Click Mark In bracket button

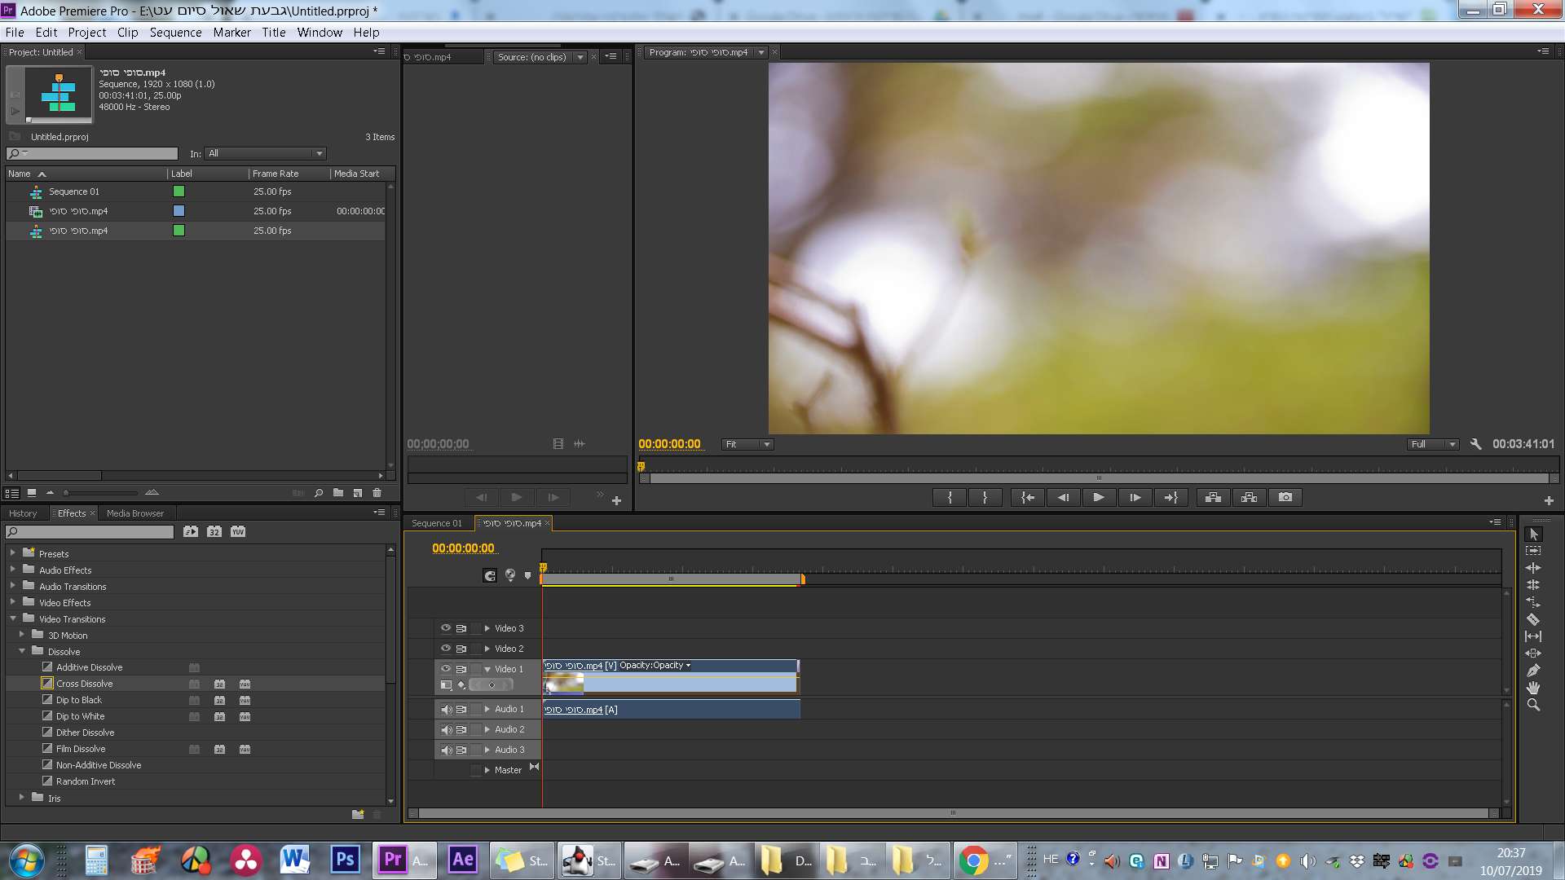click(950, 497)
